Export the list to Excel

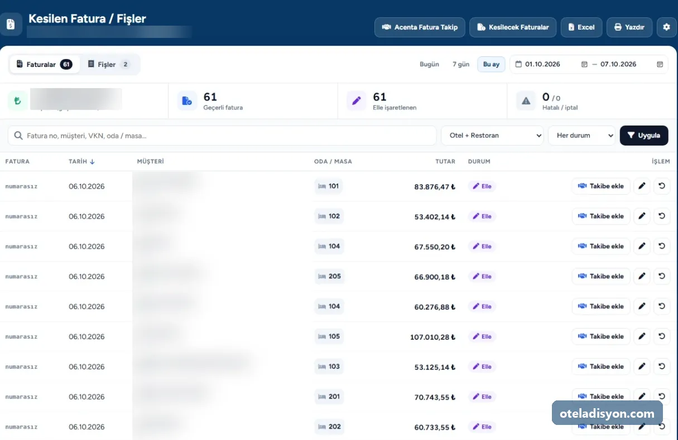coord(581,27)
